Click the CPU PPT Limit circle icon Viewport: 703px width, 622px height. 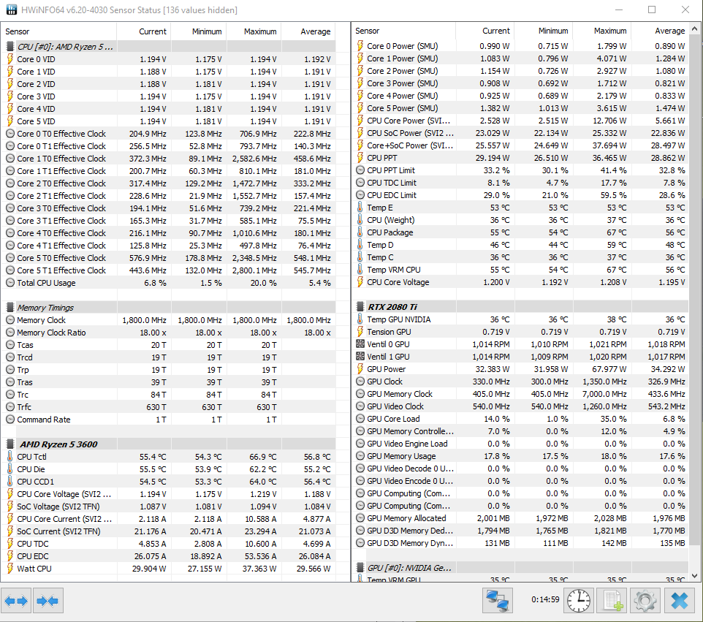(360, 170)
